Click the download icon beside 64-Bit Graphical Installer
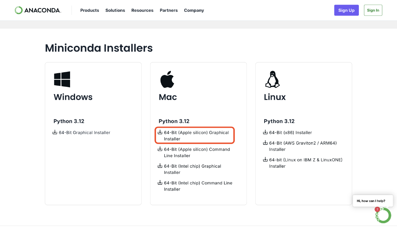The height and width of the screenshot is (234, 397). tap(55, 132)
